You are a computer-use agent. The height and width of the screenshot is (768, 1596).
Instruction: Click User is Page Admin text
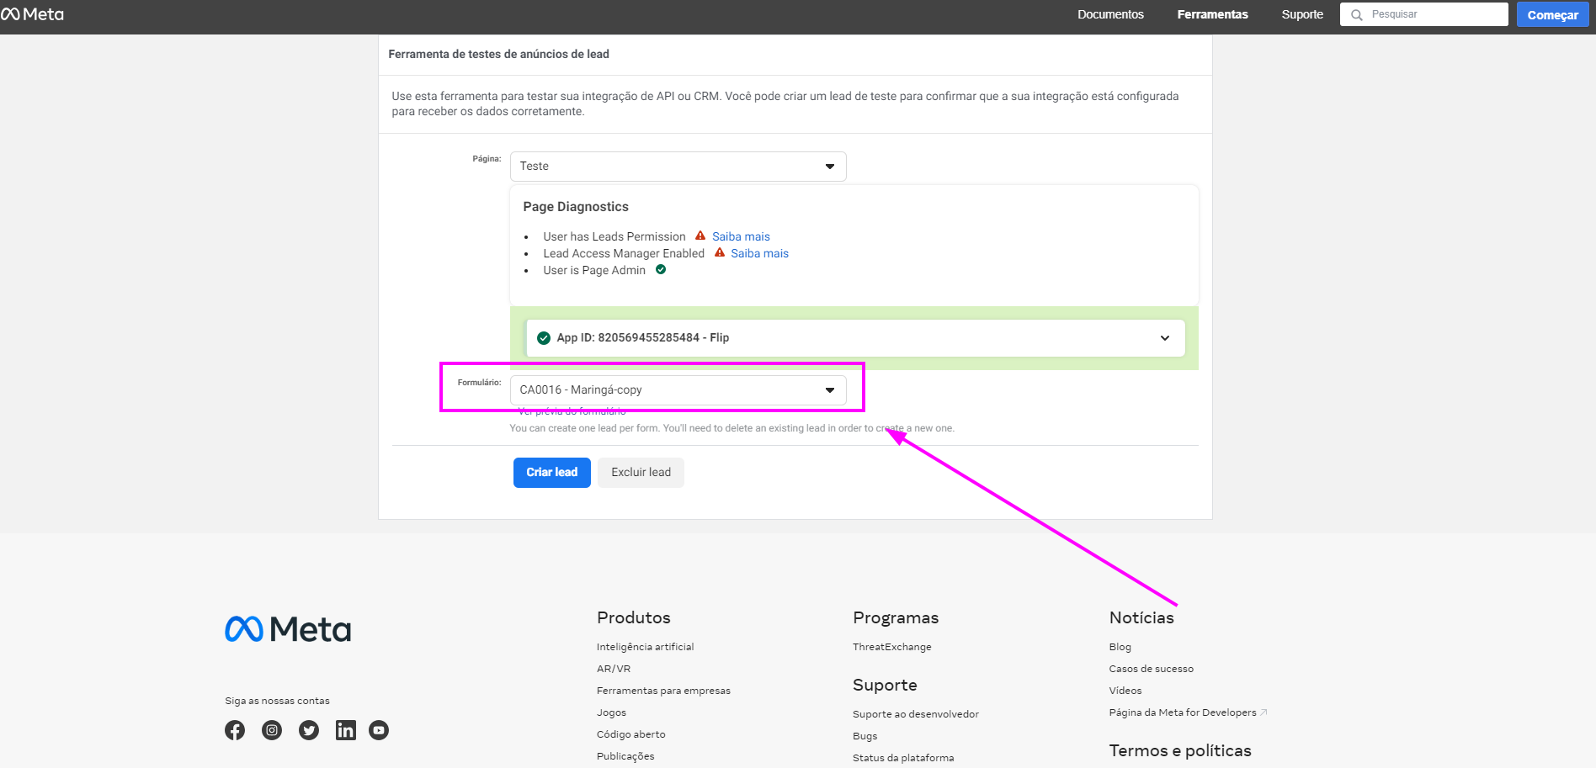594,270
